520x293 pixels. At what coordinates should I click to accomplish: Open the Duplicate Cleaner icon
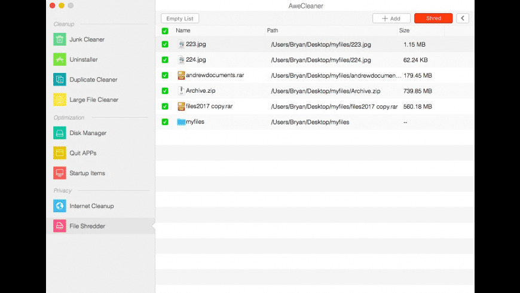(60, 80)
